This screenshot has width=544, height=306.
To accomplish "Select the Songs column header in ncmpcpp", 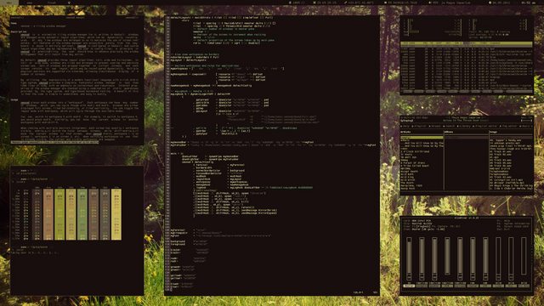I will [x=493, y=132].
